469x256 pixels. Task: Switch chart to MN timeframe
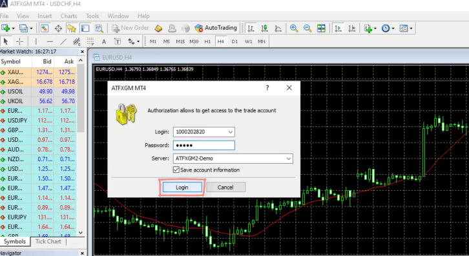point(262,41)
